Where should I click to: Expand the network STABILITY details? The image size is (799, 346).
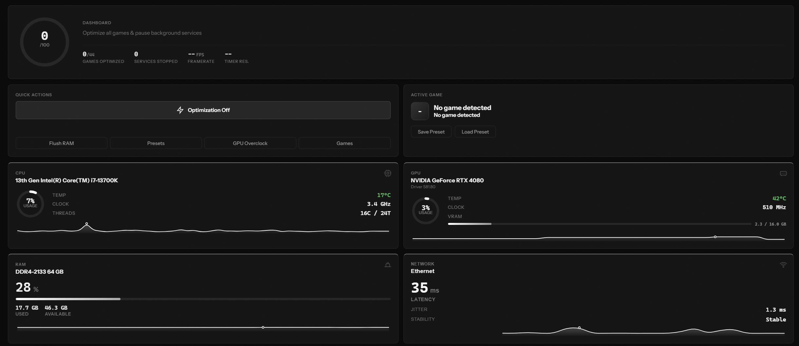pyautogui.click(x=423, y=319)
